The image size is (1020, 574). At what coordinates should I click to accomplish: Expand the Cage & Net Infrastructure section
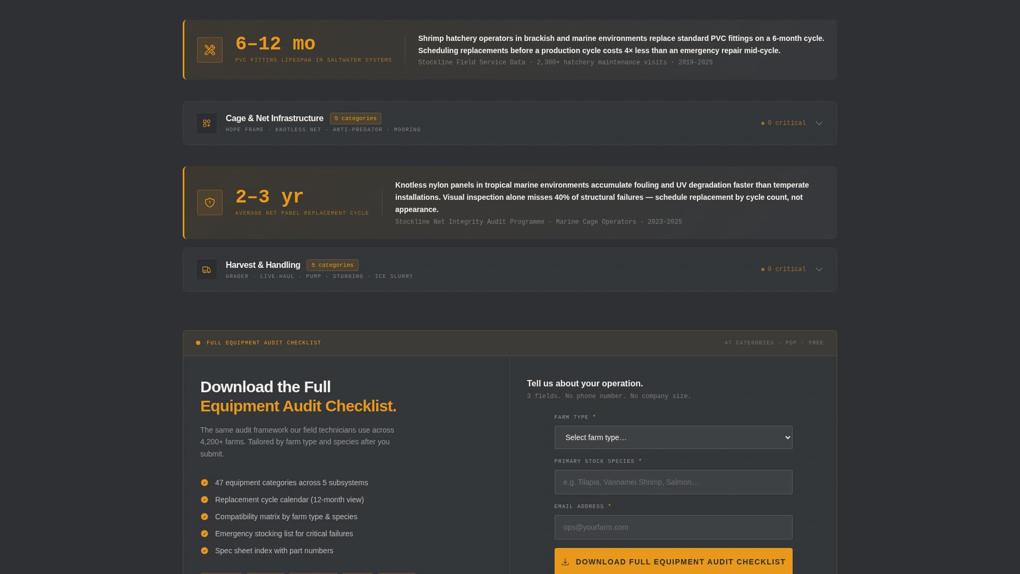pyautogui.click(x=819, y=123)
